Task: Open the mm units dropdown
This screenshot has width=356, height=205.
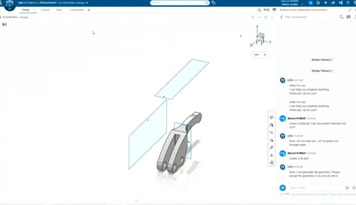Action: (260, 54)
